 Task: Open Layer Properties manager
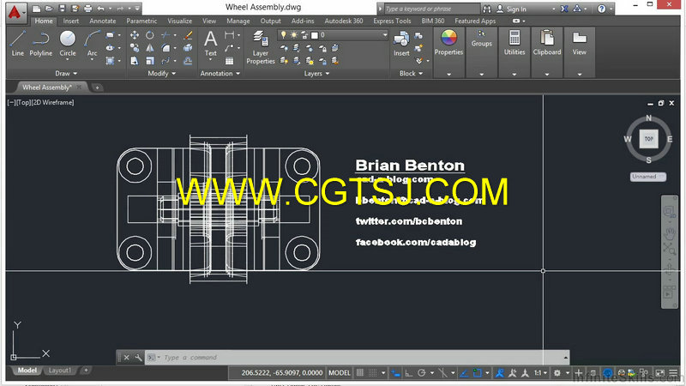tap(261, 47)
